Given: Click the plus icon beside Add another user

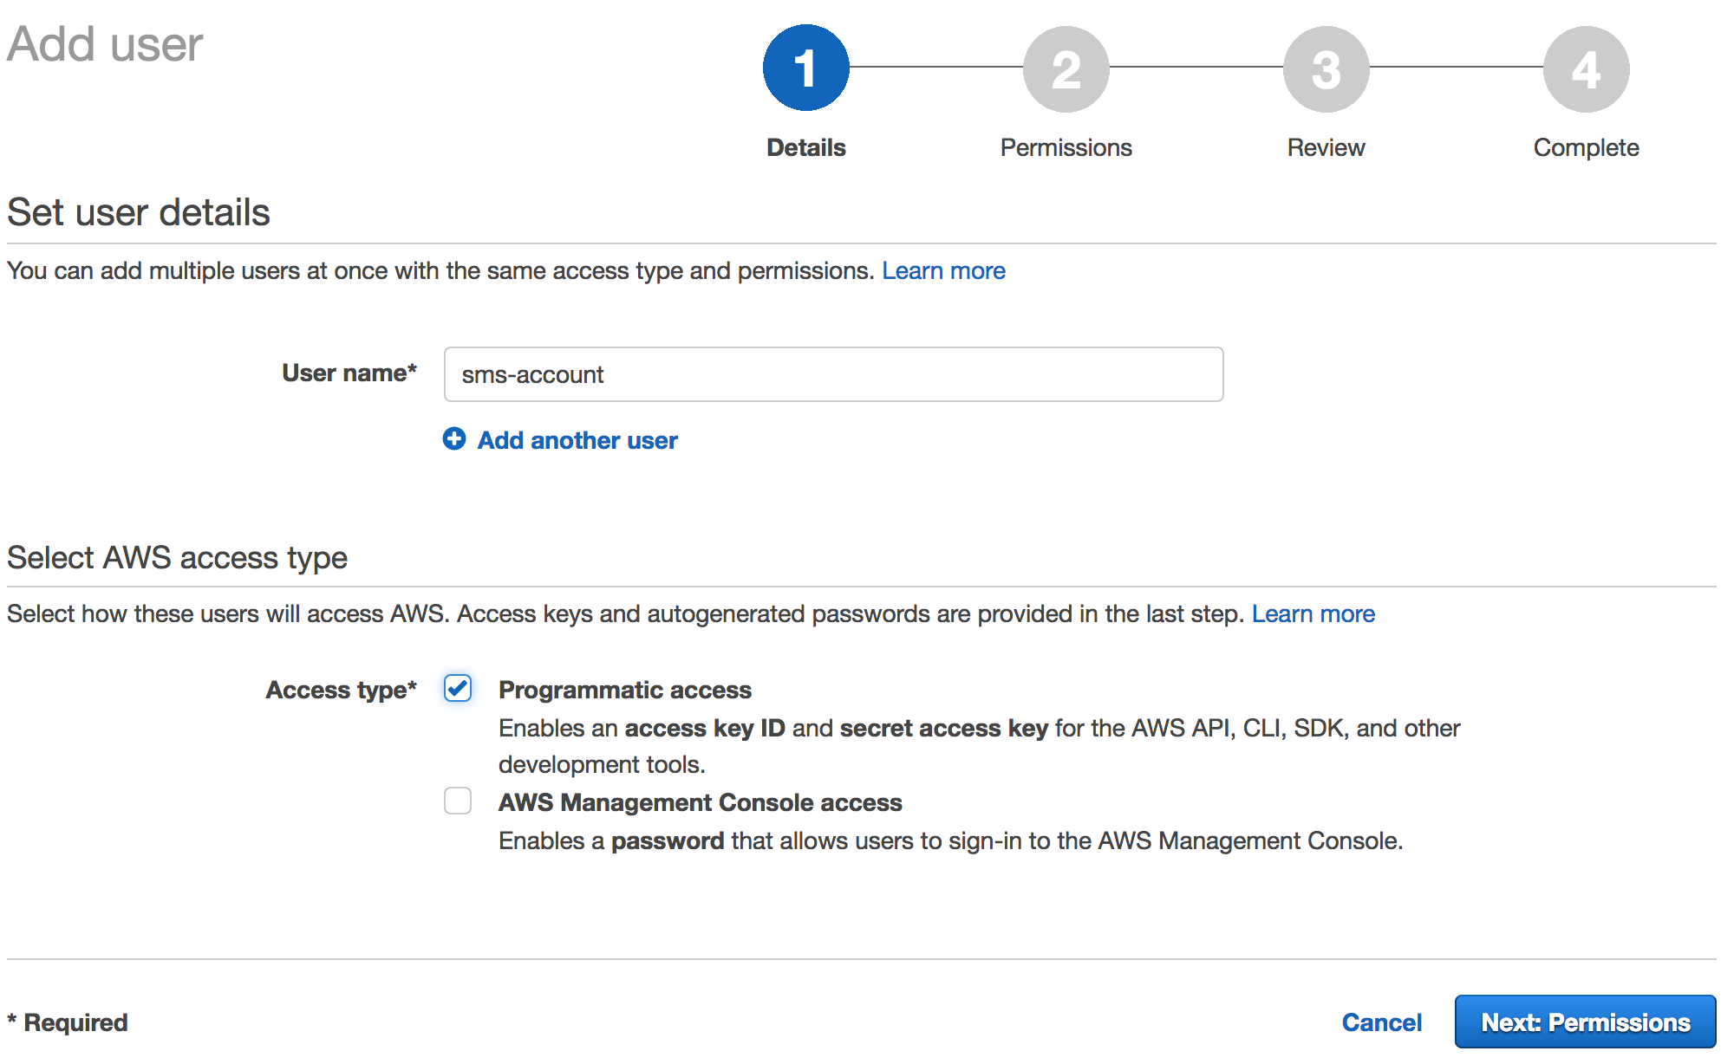Looking at the screenshot, I should pyautogui.click(x=454, y=439).
